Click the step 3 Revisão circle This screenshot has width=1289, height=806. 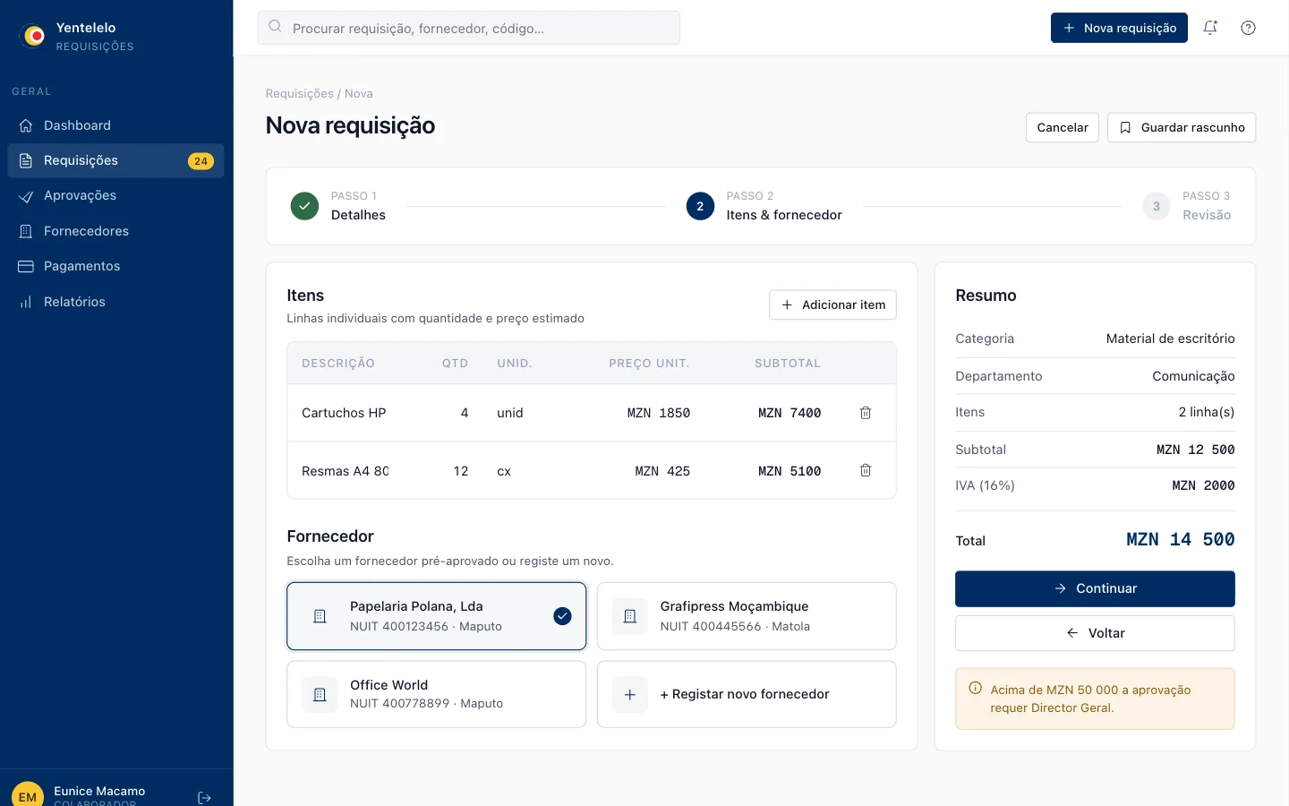click(x=1157, y=206)
